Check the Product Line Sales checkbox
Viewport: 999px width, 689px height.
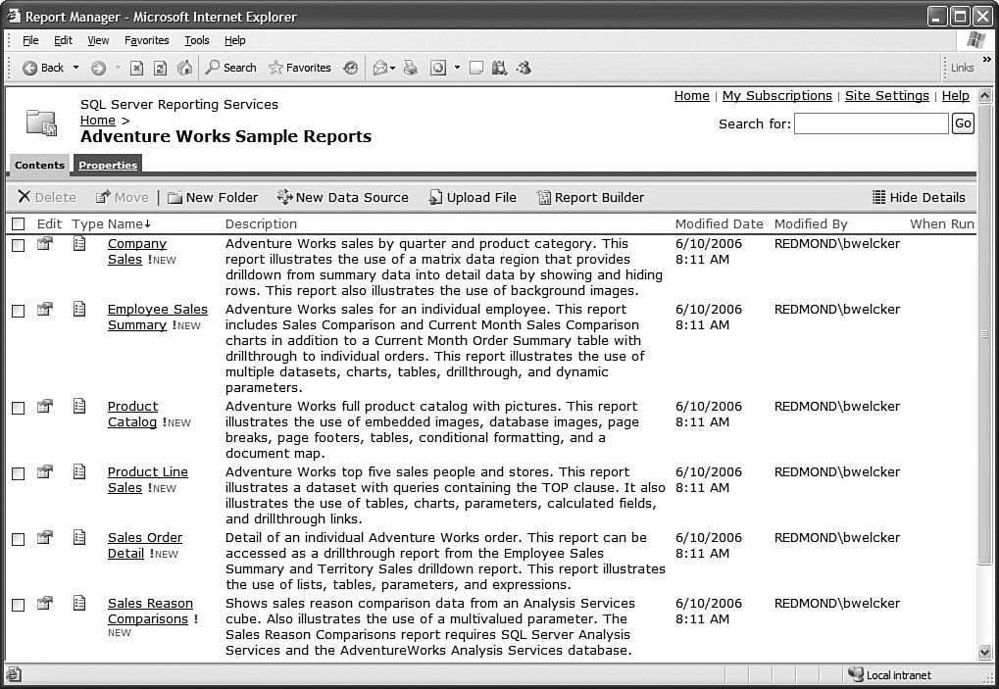pos(19,473)
